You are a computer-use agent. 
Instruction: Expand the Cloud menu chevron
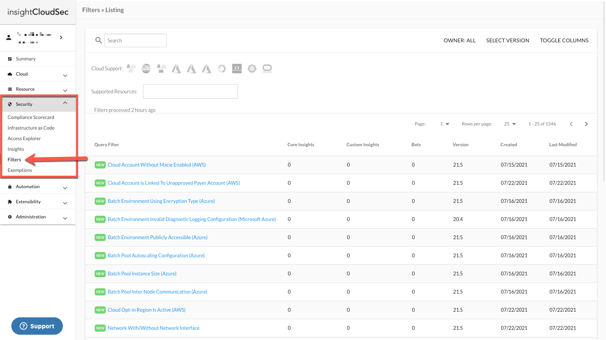pyautogui.click(x=65, y=75)
